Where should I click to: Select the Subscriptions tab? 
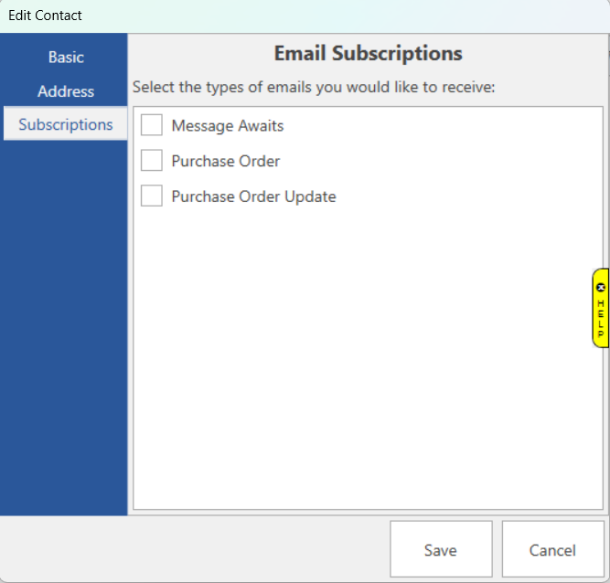tap(66, 124)
